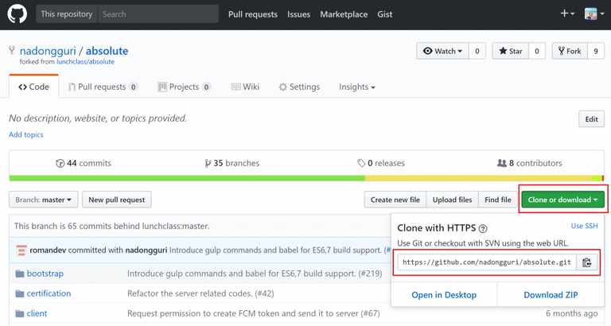The width and height of the screenshot is (611, 326).
Task: Fork the absolute repository
Action: (x=569, y=51)
